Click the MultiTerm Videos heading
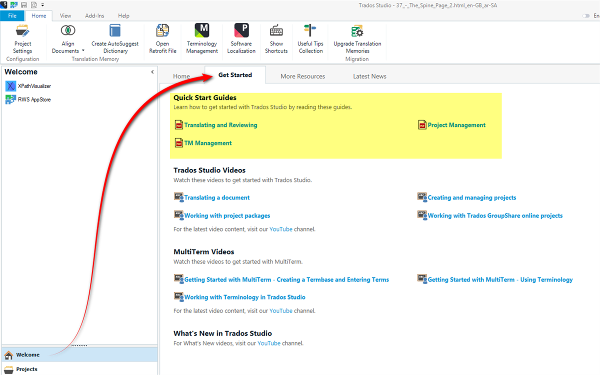This screenshot has width=600, height=375. pos(203,251)
